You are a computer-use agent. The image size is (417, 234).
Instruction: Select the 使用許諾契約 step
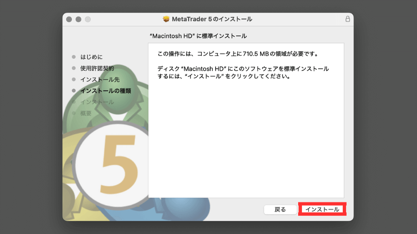tap(97, 68)
